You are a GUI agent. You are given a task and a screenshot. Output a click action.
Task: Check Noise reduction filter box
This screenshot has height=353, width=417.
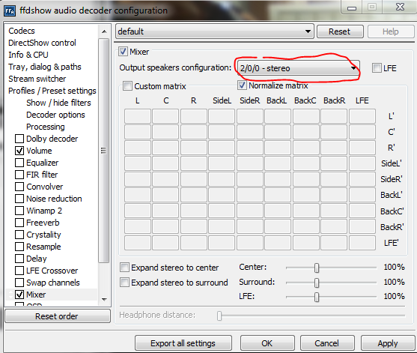pos(19,199)
